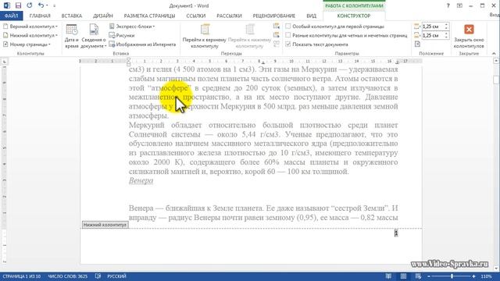Click the Repeat arrow in quick access toolbar

pyautogui.click(x=30, y=5)
